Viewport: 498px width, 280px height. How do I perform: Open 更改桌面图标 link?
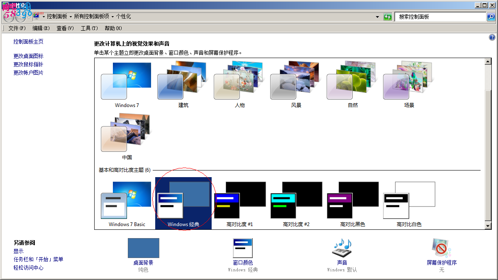coord(28,56)
